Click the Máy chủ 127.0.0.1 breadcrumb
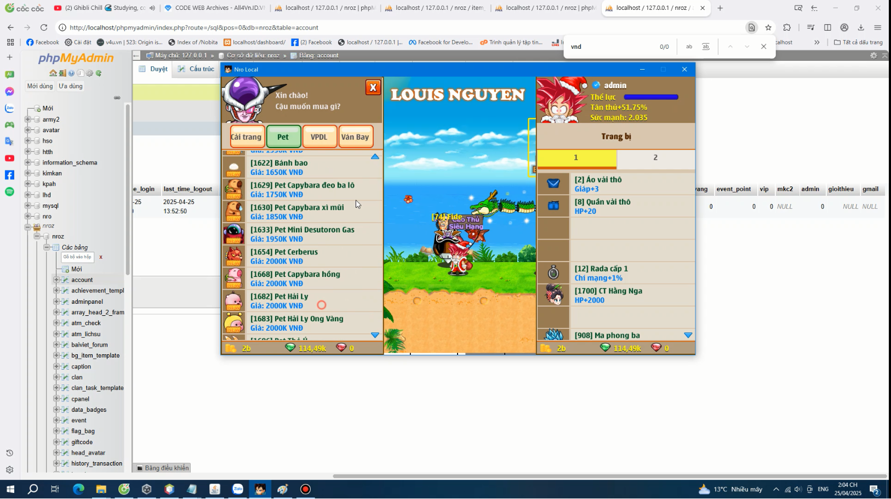This screenshot has width=891, height=499. pyautogui.click(x=181, y=55)
